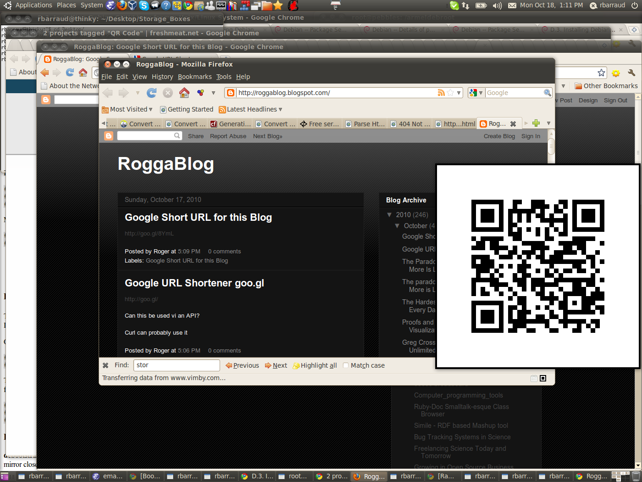Viewport: 642px width, 482px height.
Task: Click the Stop loading button in Firefox
Action: [x=168, y=93]
